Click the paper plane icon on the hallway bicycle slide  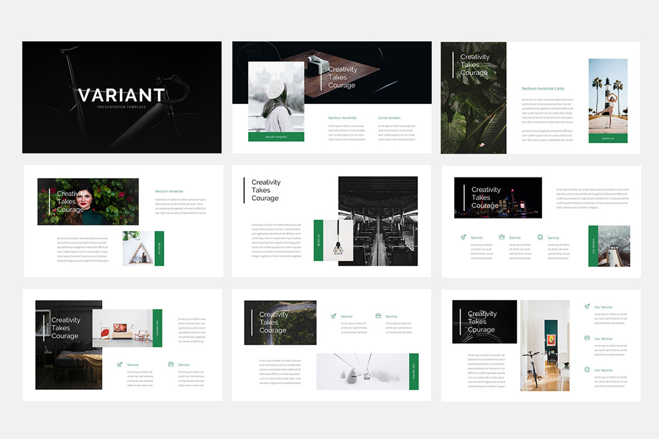(587, 307)
